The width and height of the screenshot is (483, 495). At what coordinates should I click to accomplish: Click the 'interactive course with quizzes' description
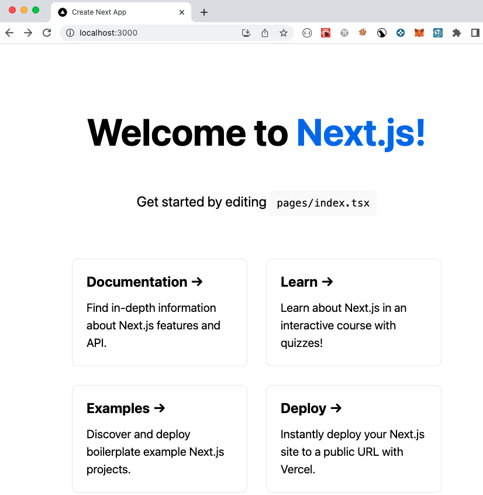[343, 325]
